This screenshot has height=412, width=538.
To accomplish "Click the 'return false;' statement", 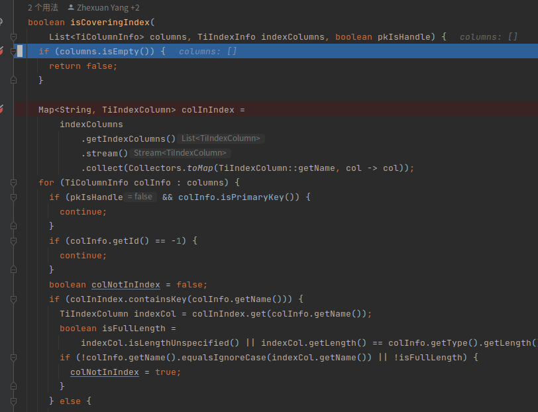I will 83,66.
